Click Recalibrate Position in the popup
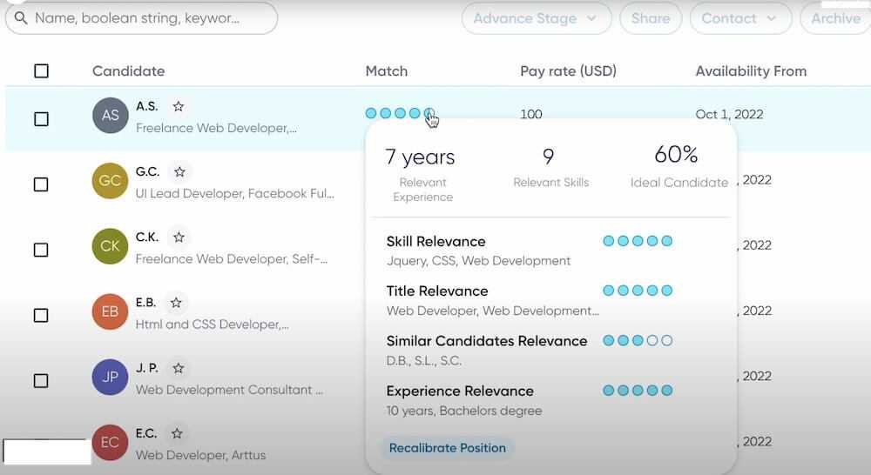 pyautogui.click(x=447, y=448)
